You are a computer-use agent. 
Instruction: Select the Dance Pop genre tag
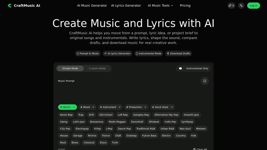[124, 129]
